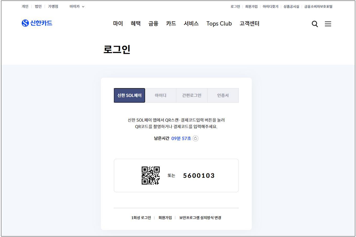This screenshot has height=237, width=356.
Task: Open the Tops Club menu
Action: coord(219,24)
